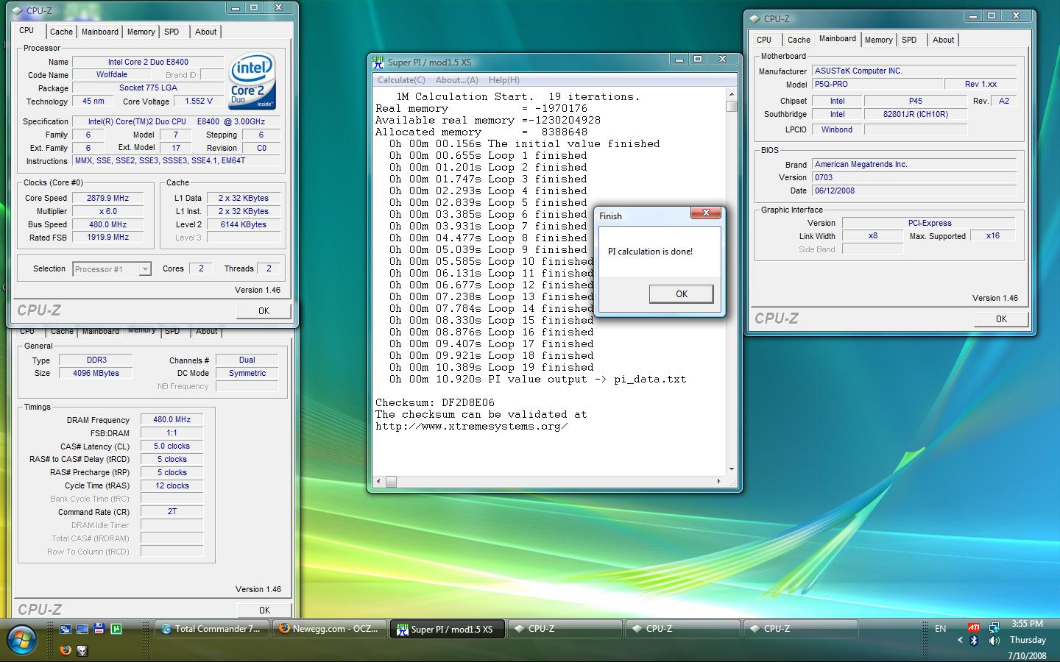Open the CPU tab in right CPU-Z window

[764, 40]
